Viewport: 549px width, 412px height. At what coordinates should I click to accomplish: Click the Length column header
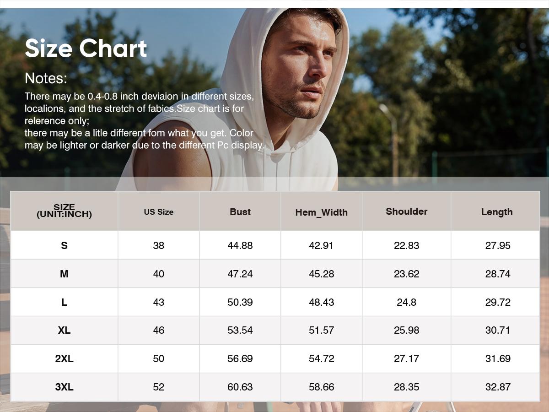(x=496, y=212)
